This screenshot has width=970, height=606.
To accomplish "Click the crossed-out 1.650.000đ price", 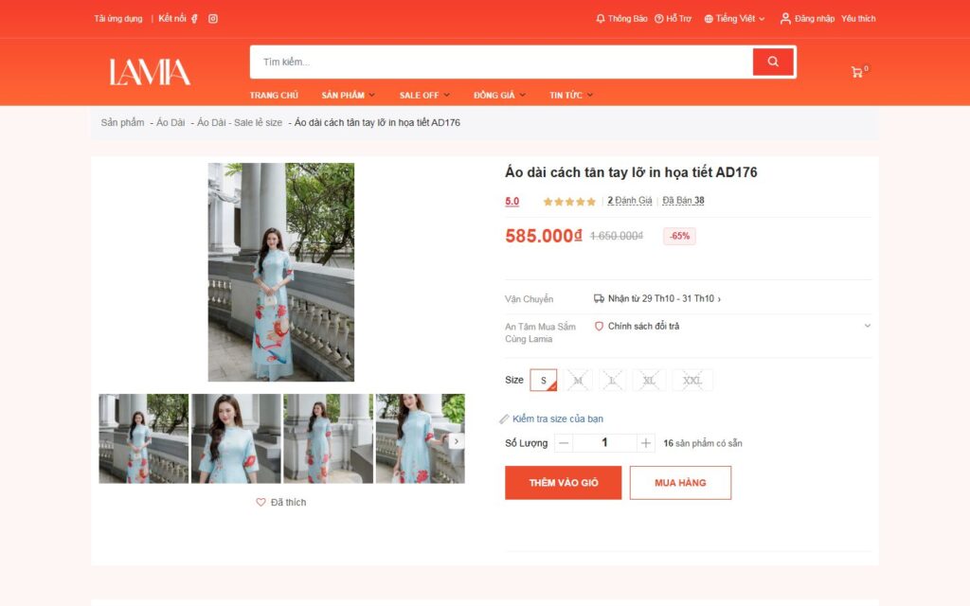I will point(616,236).
